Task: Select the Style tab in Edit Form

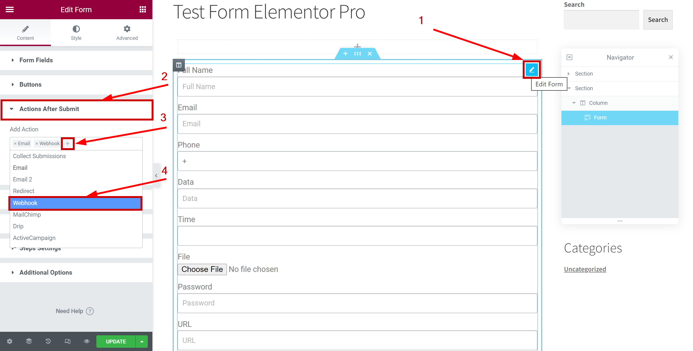Action: [76, 32]
